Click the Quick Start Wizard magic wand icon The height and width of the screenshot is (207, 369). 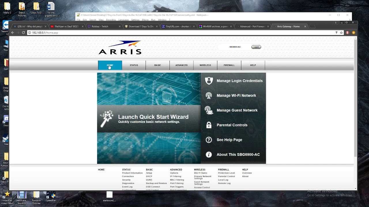coord(106,119)
